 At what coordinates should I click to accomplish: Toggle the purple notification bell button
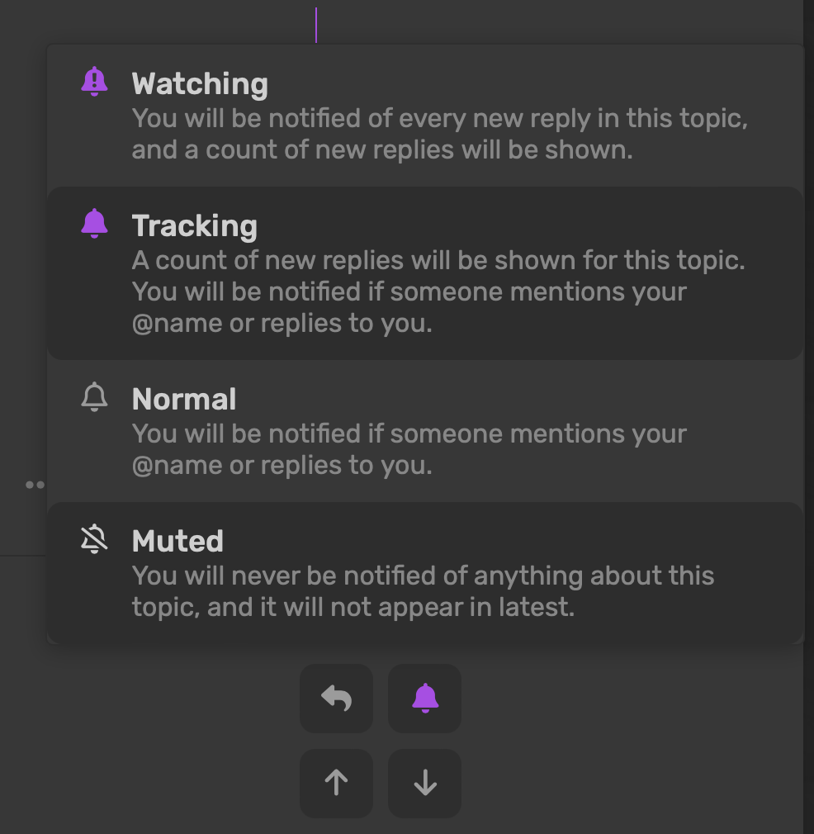click(425, 699)
